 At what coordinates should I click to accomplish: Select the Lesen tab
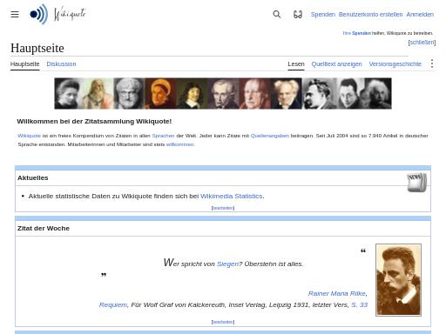coord(296,63)
